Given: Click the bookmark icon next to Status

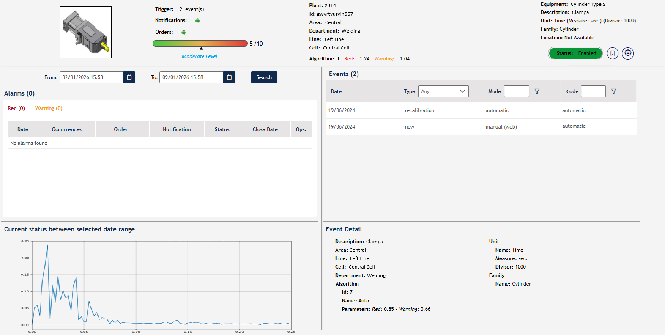Looking at the screenshot, I should click(612, 53).
